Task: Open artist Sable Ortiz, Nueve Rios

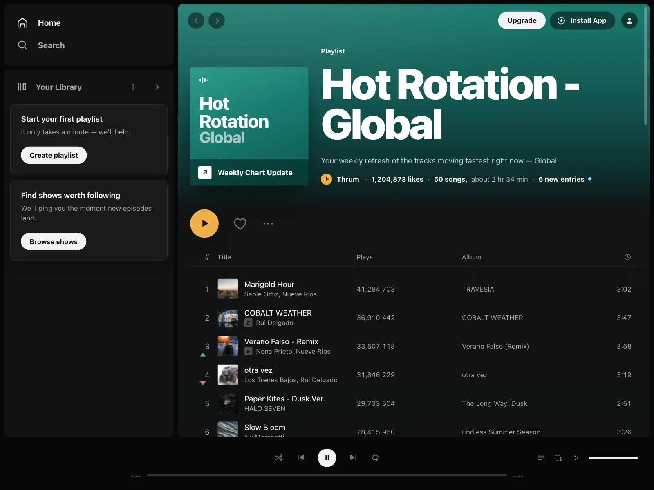Action: (280, 294)
